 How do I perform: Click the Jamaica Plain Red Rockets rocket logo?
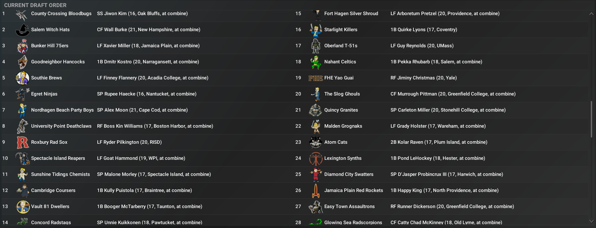[x=316, y=191]
